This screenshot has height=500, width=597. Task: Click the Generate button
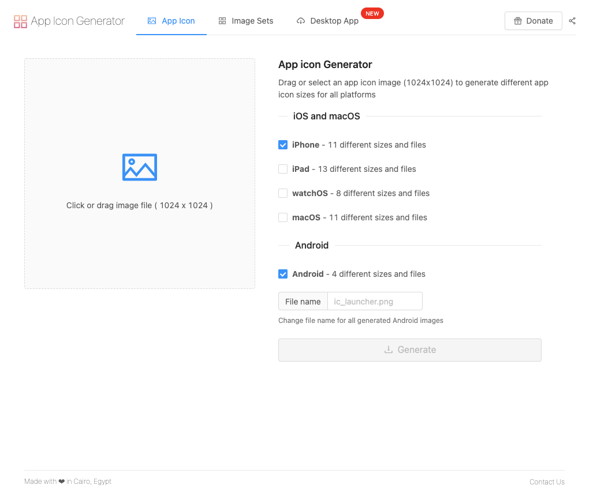pos(410,350)
